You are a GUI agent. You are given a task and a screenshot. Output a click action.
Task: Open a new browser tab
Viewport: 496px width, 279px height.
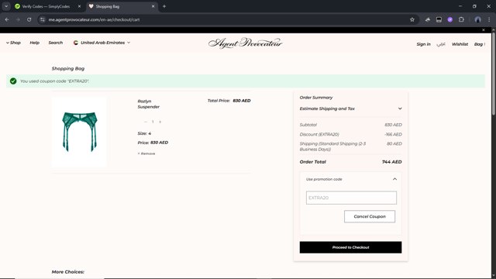(x=164, y=6)
